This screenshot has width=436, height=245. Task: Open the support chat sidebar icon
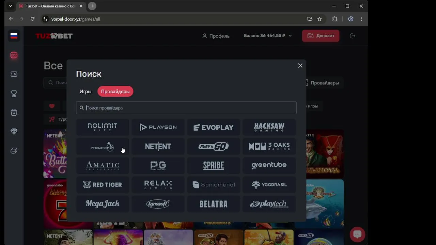[14, 151]
